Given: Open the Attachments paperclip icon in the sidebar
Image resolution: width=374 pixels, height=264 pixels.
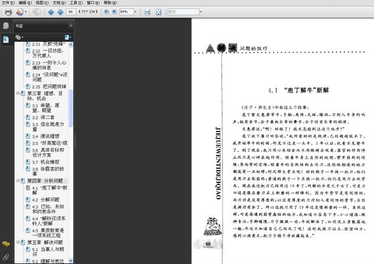Looking at the screenshot, I should [6, 257].
